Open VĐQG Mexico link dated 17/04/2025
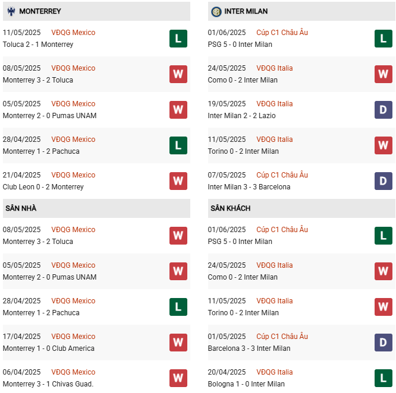The height and width of the screenshot is (393, 396). [x=73, y=337]
